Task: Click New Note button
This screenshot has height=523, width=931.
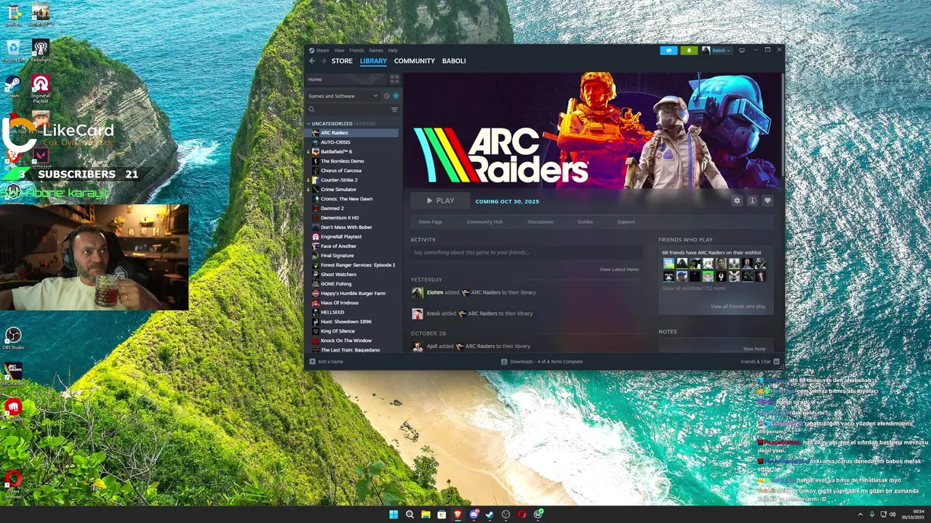Action: pos(754,349)
